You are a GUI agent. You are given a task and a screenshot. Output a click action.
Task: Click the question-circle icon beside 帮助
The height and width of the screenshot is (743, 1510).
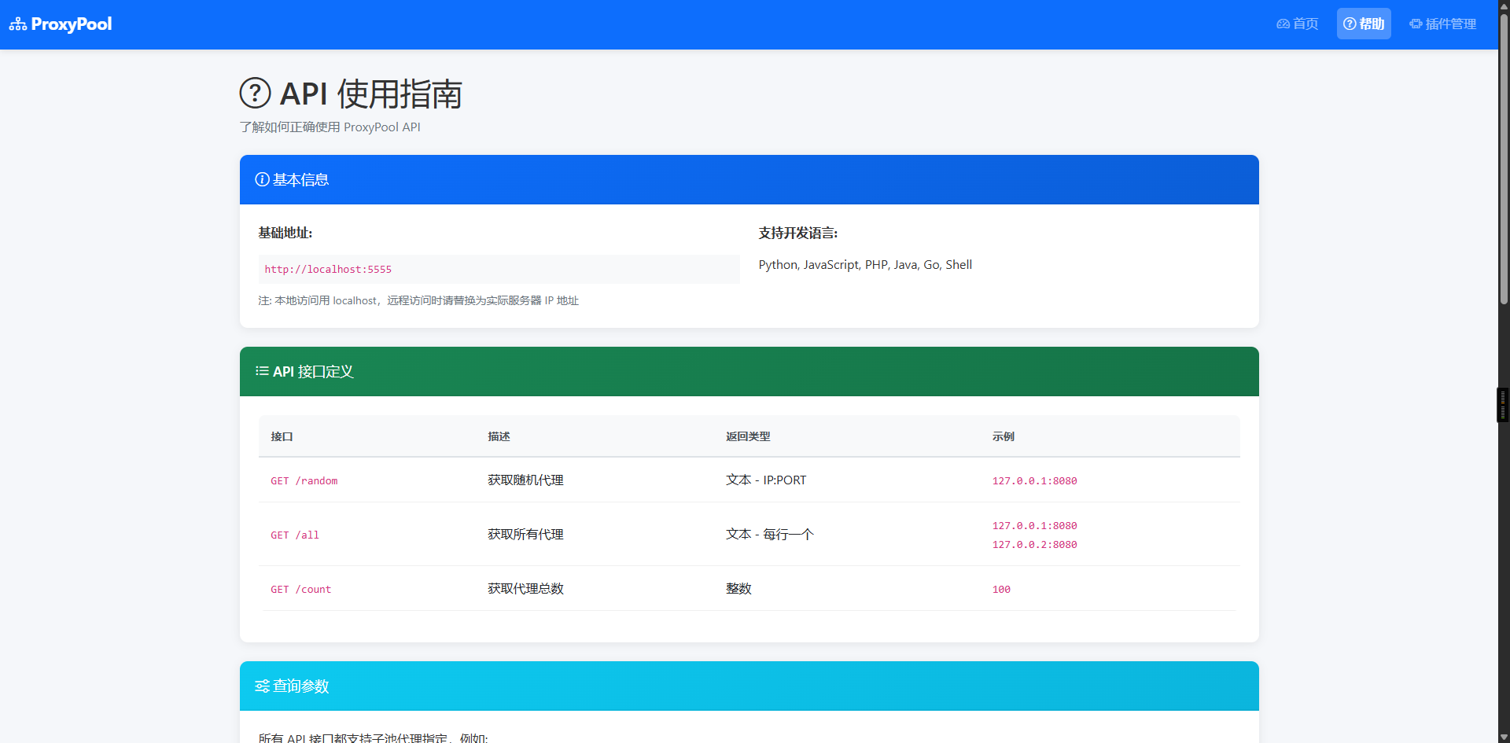(x=1350, y=24)
